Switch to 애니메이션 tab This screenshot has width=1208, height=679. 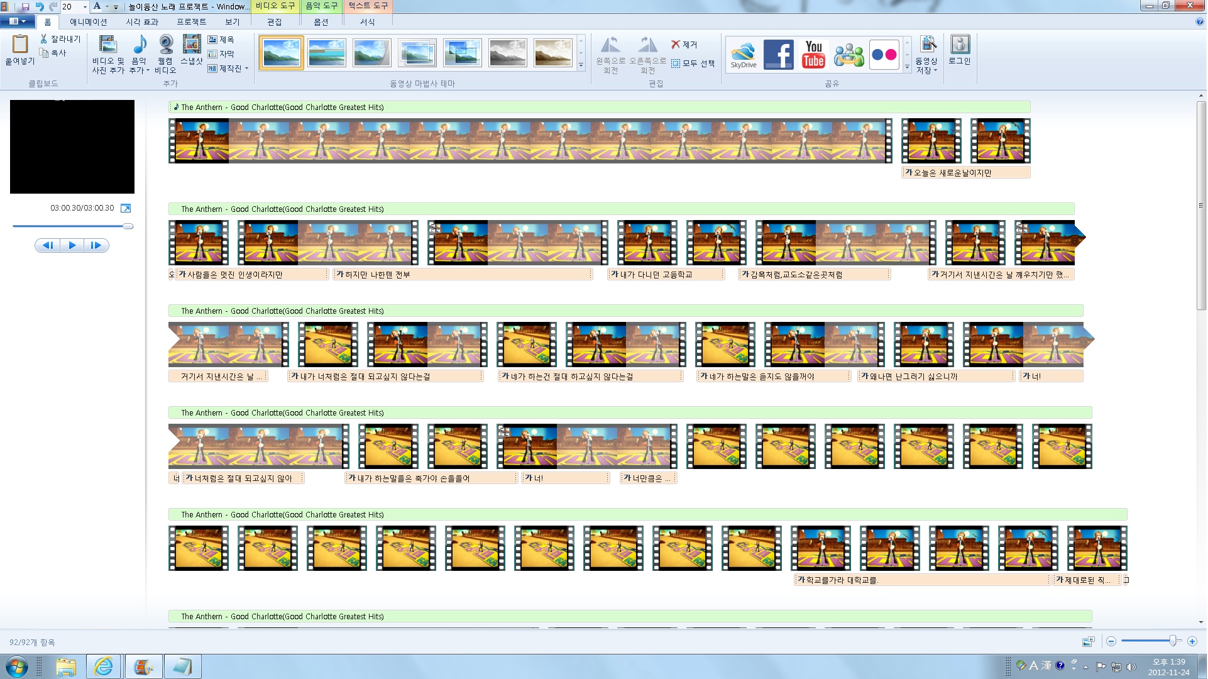(89, 22)
